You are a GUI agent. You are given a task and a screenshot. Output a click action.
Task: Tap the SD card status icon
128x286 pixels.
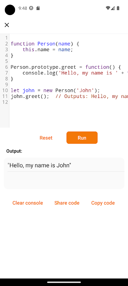(x=38, y=8)
